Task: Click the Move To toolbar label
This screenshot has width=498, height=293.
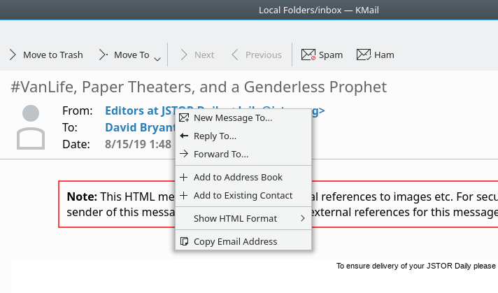Action: tap(131, 55)
